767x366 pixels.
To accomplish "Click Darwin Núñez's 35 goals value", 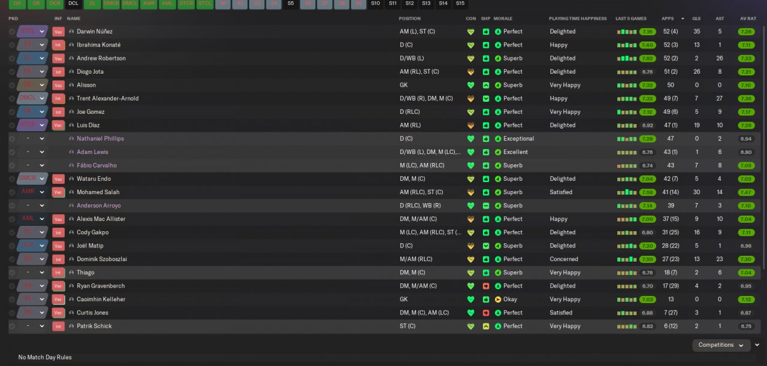I will [x=696, y=32].
